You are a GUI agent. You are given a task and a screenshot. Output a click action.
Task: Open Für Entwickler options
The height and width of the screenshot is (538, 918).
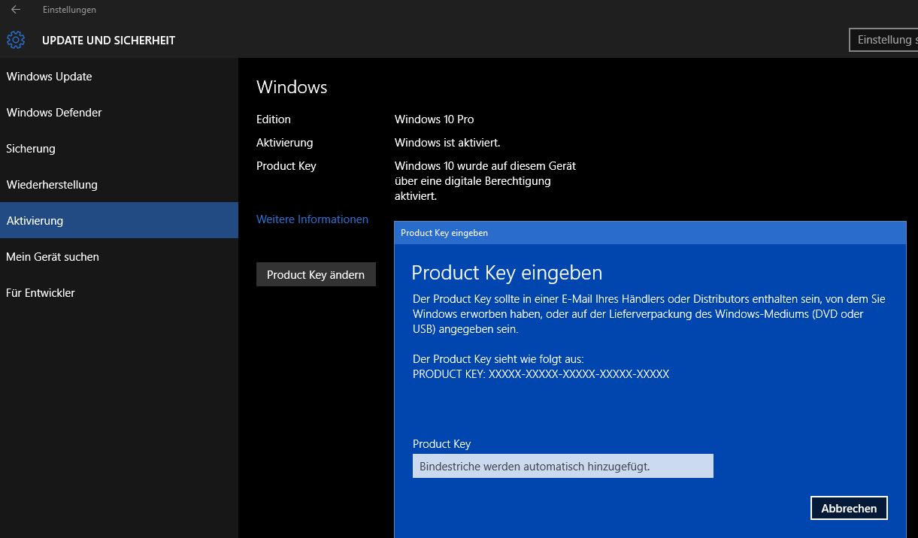click(119, 293)
